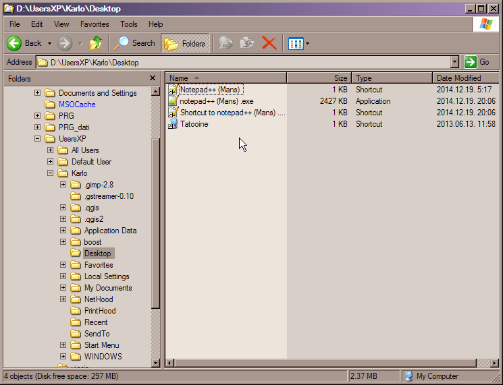Go up one folder level
The image size is (503, 385).
96,43
